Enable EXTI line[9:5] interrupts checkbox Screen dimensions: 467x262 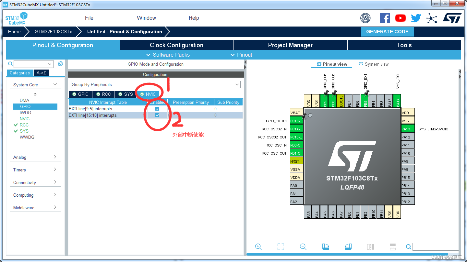[157, 109]
